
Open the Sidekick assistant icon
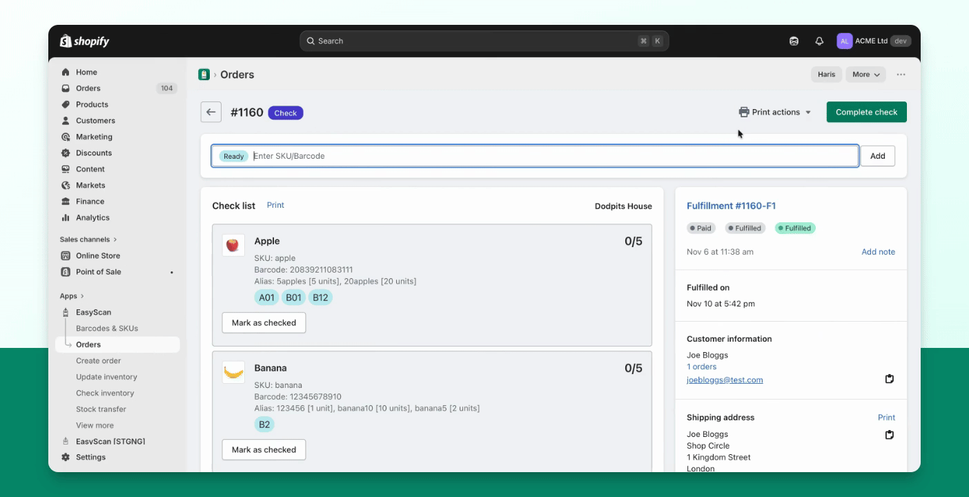click(x=794, y=41)
